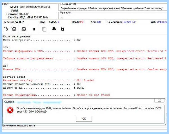Confirm the error dialog with OK
The image size is (169, 134).
[84, 118]
